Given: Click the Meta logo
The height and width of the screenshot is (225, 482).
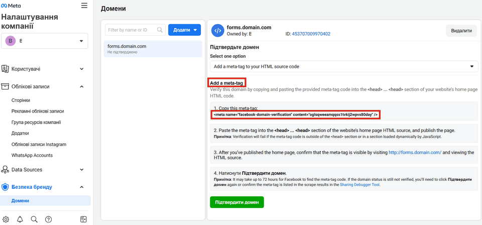Looking at the screenshot, I should 11,6.
